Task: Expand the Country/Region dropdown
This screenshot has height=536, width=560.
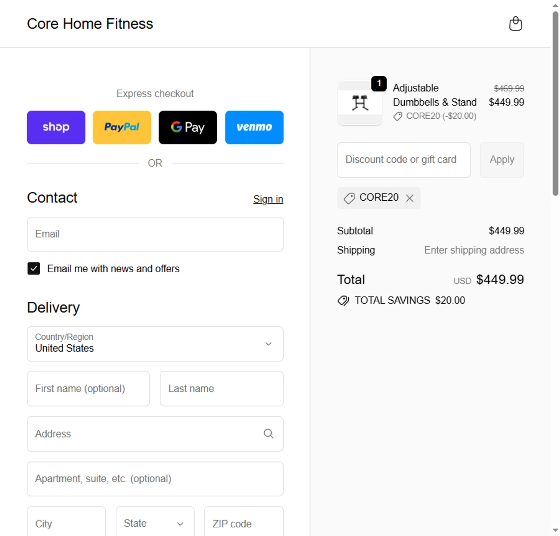Action: pos(155,344)
